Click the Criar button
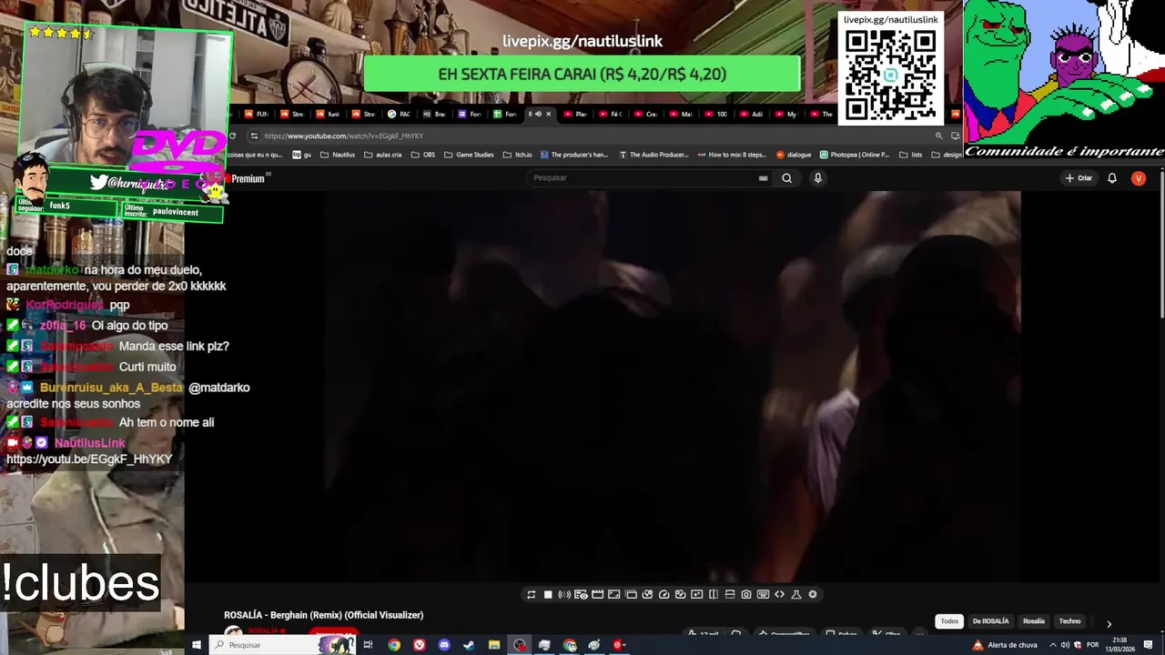This screenshot has width=1165, height=655. pos(1079,178)
